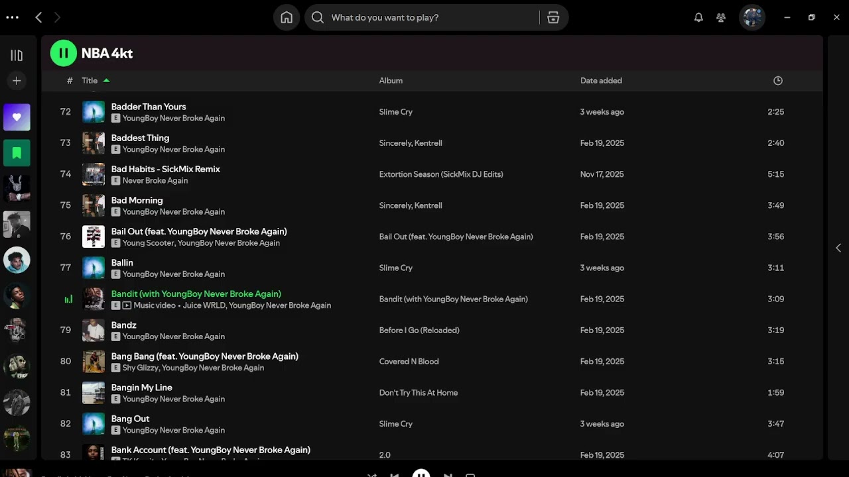Click the # column header

click(70, 81)
